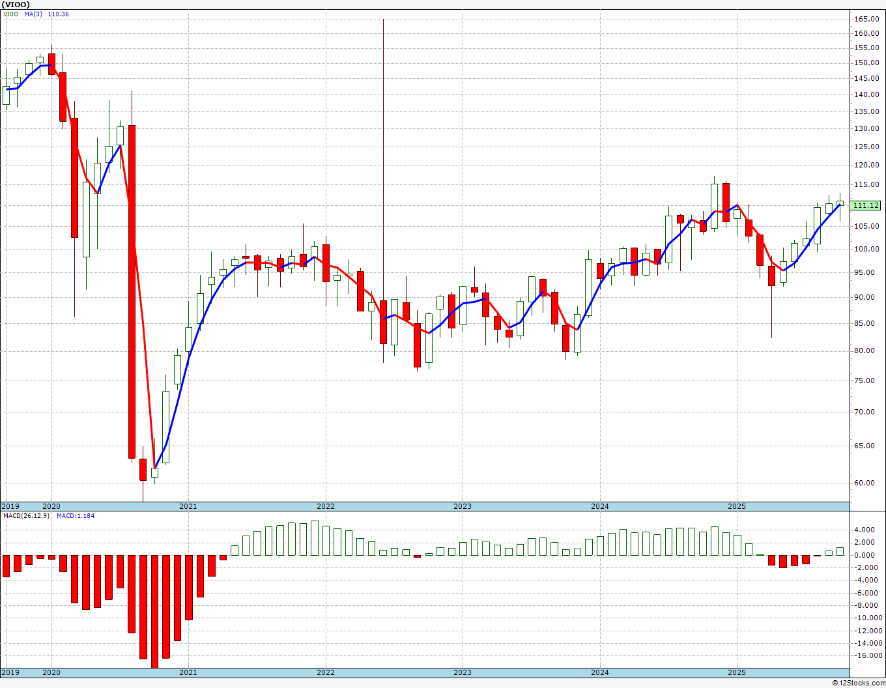Image resolution: width=886 pixels, height=688 pixels.
Task: Click 2023 on the price chart time axis
Action: pyautogui.click(x=463, y=506)
